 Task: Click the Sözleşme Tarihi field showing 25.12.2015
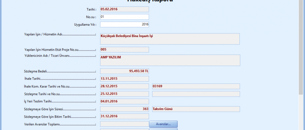tap(124, 94)
